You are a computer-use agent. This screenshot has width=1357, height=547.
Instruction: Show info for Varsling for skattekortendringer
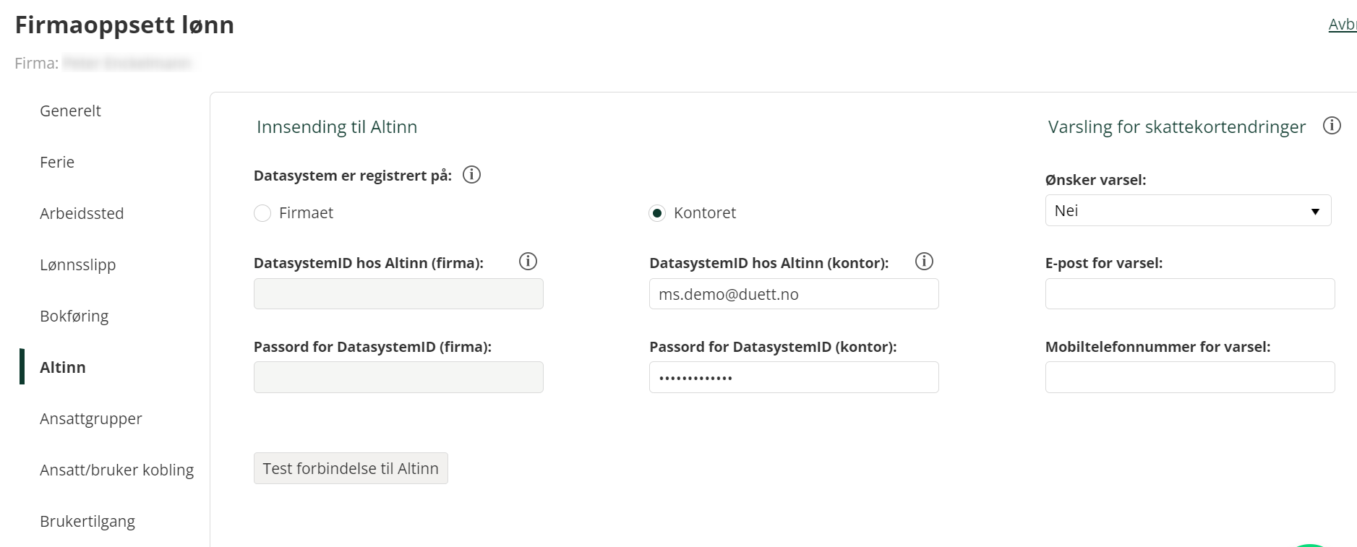click(x=1332, y=126)
